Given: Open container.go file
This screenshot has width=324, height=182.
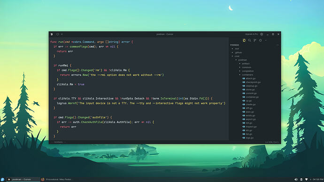Looking at the screenshot, I should tap(252, 97).
